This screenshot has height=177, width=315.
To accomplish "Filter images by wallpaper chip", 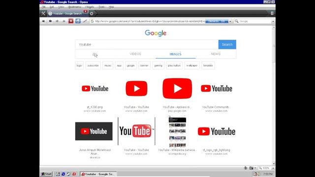I will (x=192, y=65).
